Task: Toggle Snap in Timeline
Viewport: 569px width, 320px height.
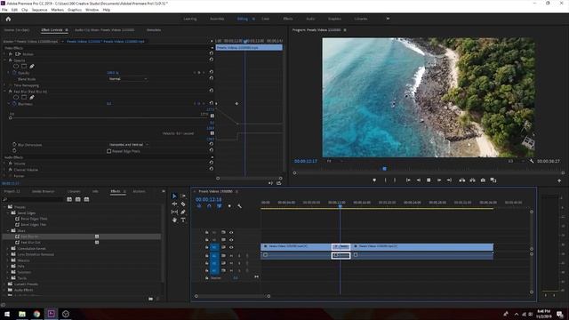Action: pos(209,206)
